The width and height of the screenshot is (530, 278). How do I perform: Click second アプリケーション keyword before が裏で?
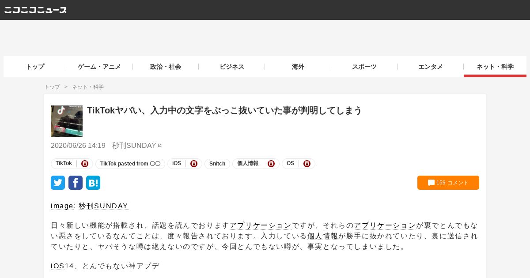pos(385,225)
